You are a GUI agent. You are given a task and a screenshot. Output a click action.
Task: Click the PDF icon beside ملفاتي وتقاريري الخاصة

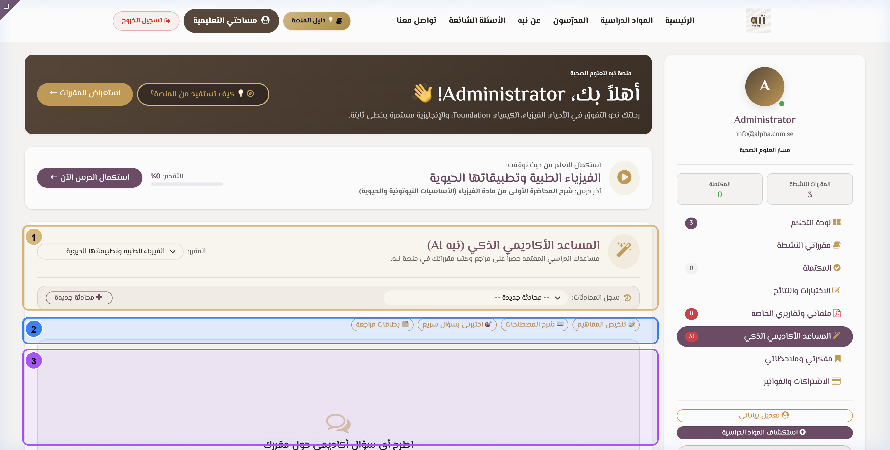point(837,313)
